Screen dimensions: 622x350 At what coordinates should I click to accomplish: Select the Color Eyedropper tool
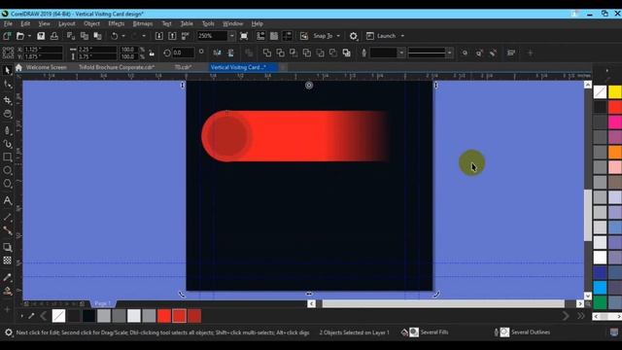(7, 277)
